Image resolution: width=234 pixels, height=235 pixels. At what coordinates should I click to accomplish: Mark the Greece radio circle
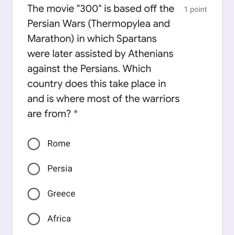click(34, 194)
